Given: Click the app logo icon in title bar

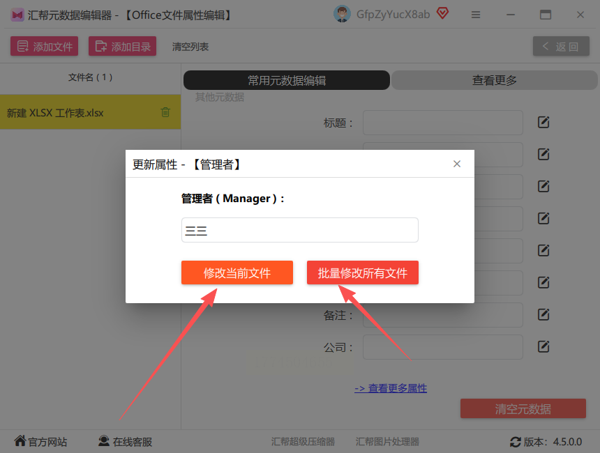Looking at the screenshot, I should point(17,15).
